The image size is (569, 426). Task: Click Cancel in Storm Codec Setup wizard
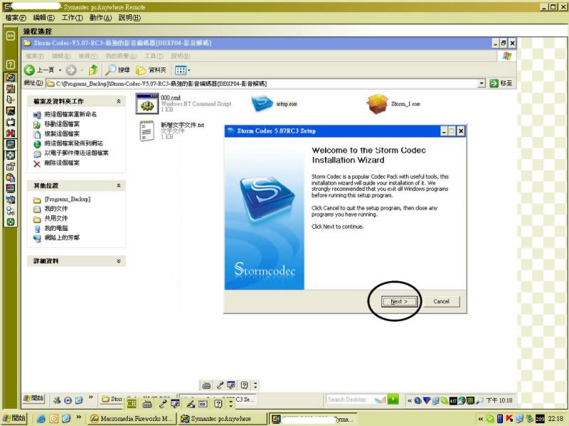pyautogui.click(x=441, y=301)
